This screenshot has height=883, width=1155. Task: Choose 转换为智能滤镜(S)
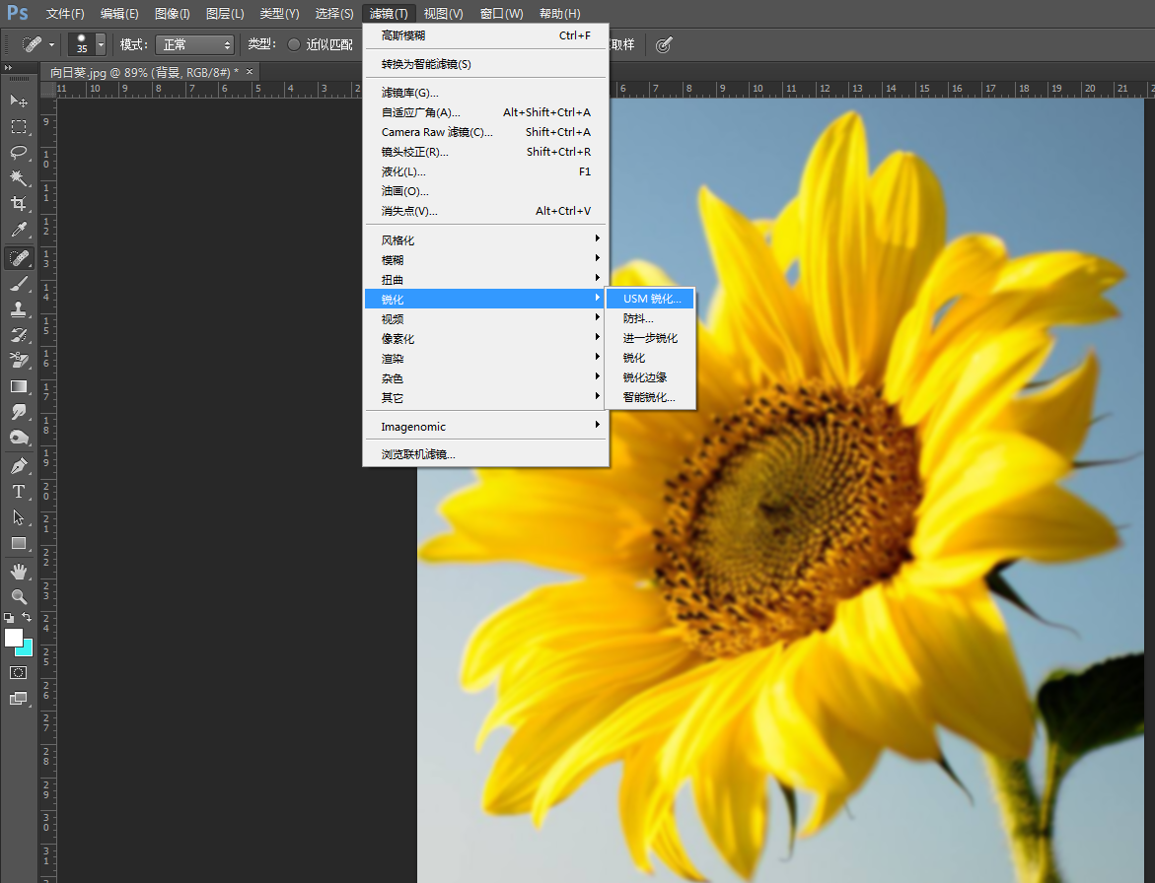click(x=486, y=64)
